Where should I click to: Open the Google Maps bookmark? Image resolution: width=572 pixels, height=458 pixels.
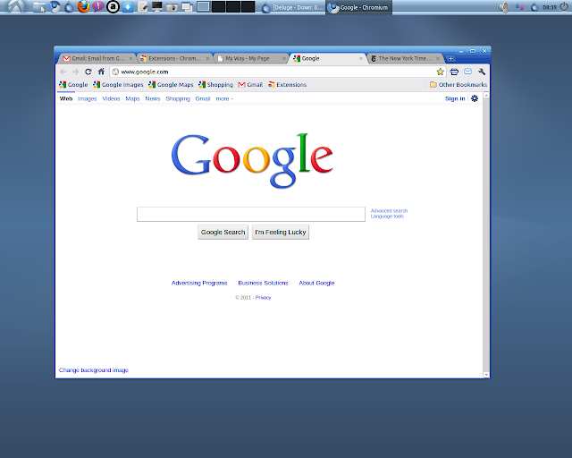pyautogui.click(x=171, y=85)
